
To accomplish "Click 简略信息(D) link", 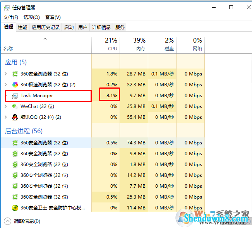I will pyautogui.click(x=27, y=221).
